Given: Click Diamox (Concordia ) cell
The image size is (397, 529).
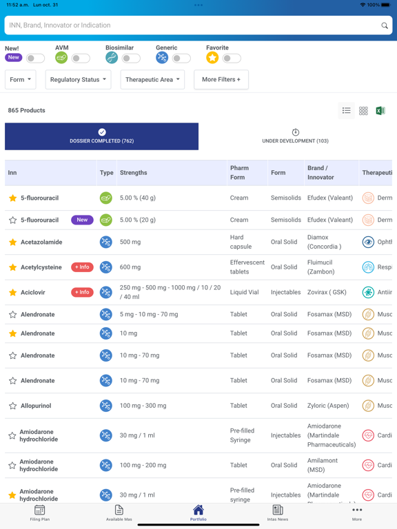Looking at the screenshot, I should click(324, 242).
